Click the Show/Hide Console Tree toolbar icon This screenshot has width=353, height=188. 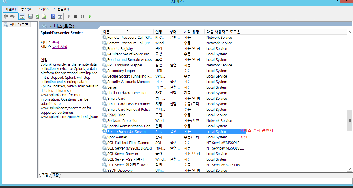(22, 16)
